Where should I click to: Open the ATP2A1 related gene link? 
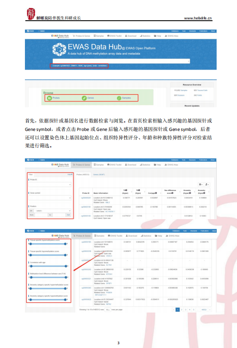click(109, 274)
